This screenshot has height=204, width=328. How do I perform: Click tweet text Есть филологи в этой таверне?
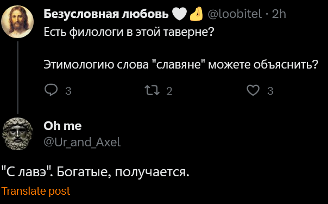point(129,32)
